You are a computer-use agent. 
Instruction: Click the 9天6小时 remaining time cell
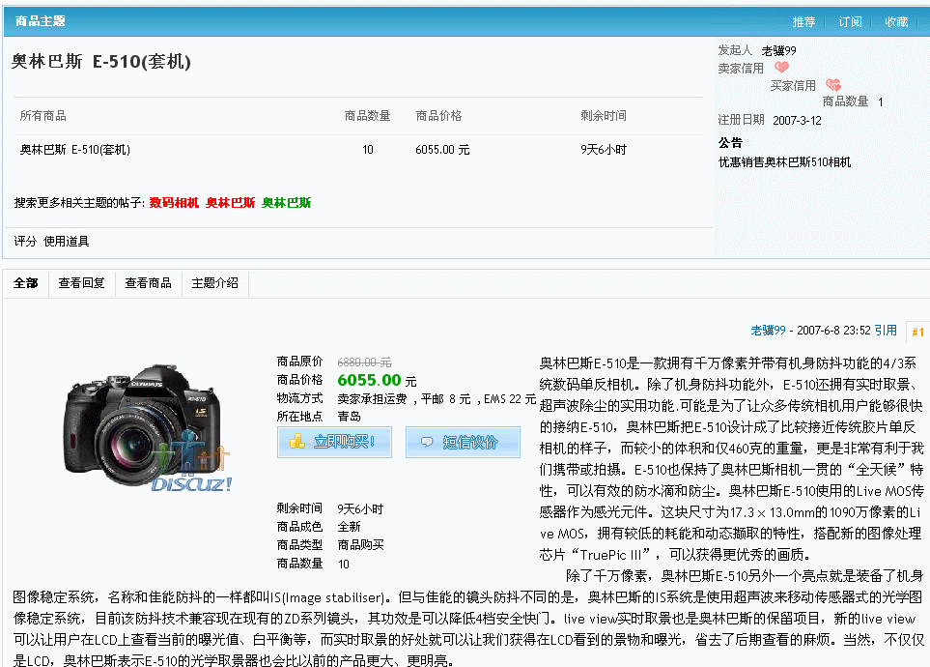[604, 150]
